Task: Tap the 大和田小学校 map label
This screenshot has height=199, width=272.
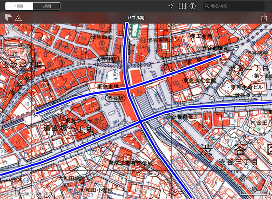Action: pyautogui.click(x=96, y=190)
